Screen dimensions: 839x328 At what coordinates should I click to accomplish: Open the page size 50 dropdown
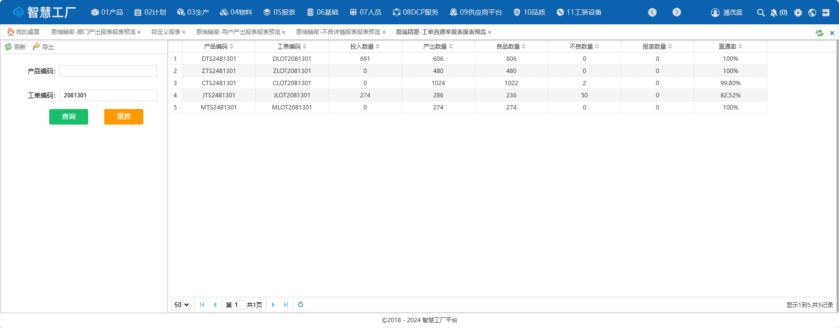pyautogui.click(x=181, y=305)
